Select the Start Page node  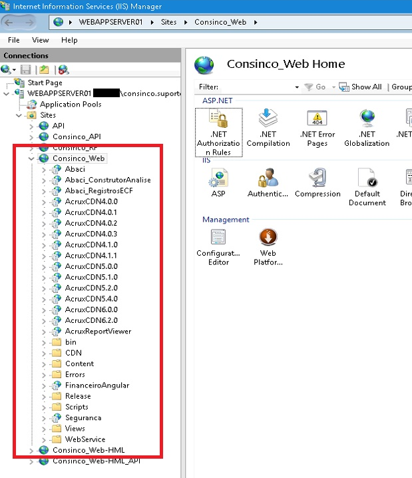[45, 83]
